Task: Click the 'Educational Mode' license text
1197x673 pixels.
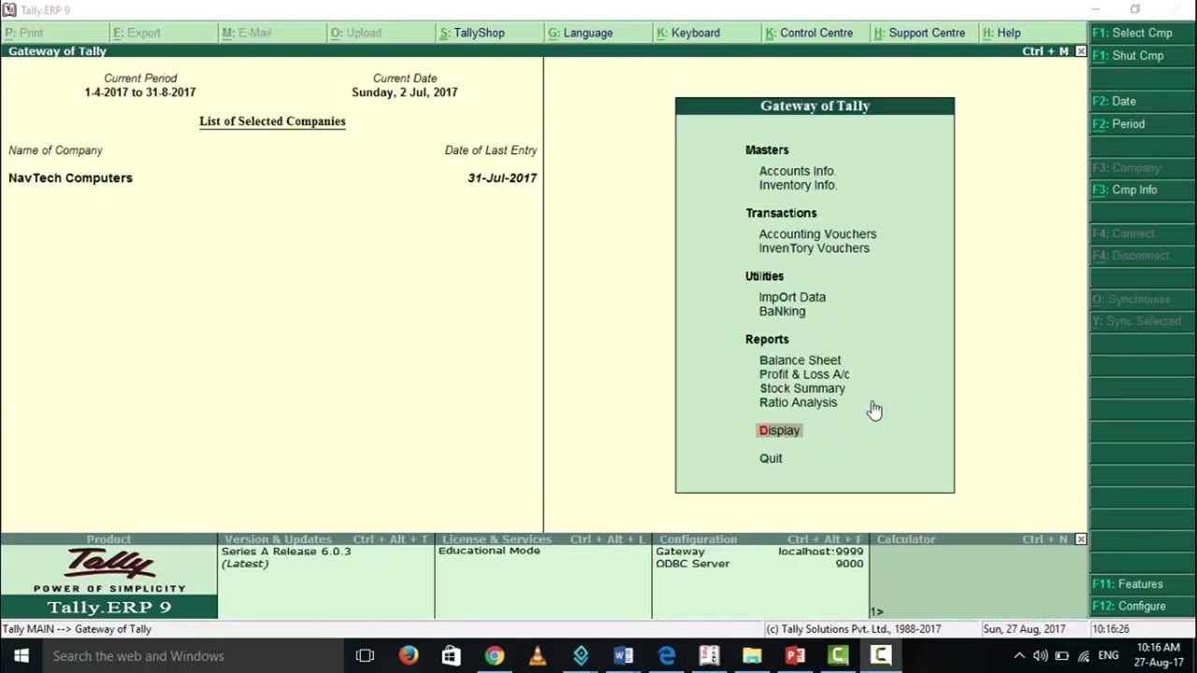Action: (489, 551)
